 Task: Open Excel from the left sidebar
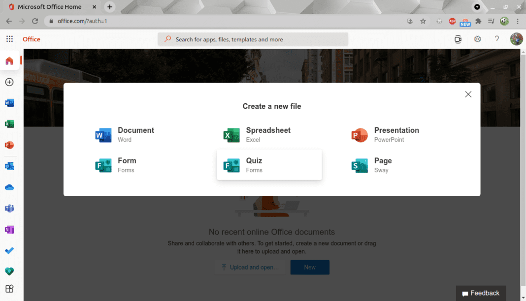tap(9, 124)
